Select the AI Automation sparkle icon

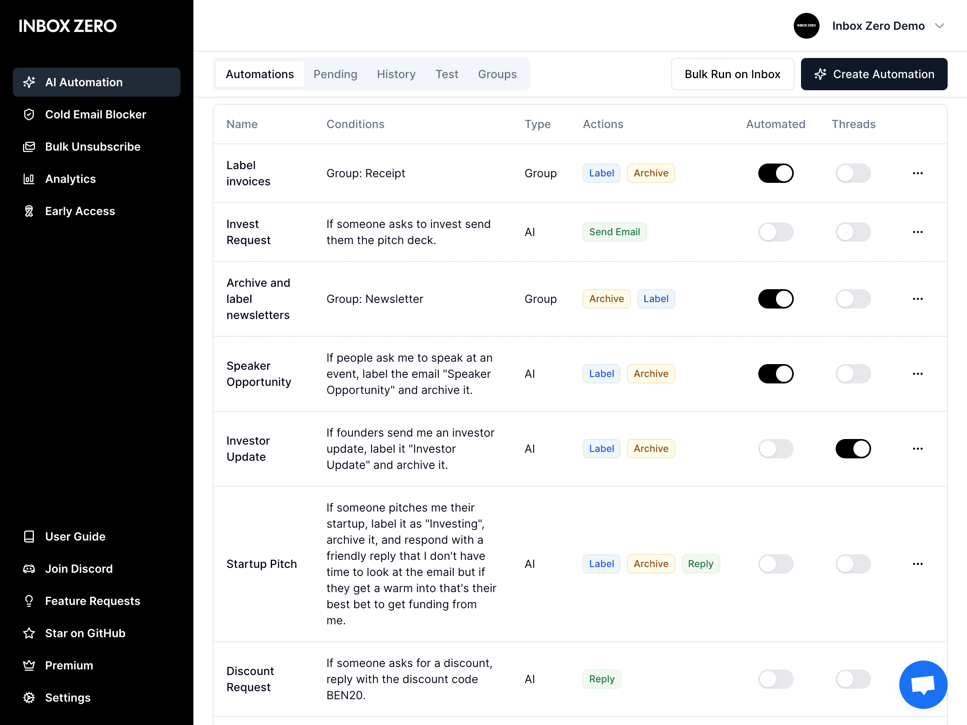pos(29,82)
